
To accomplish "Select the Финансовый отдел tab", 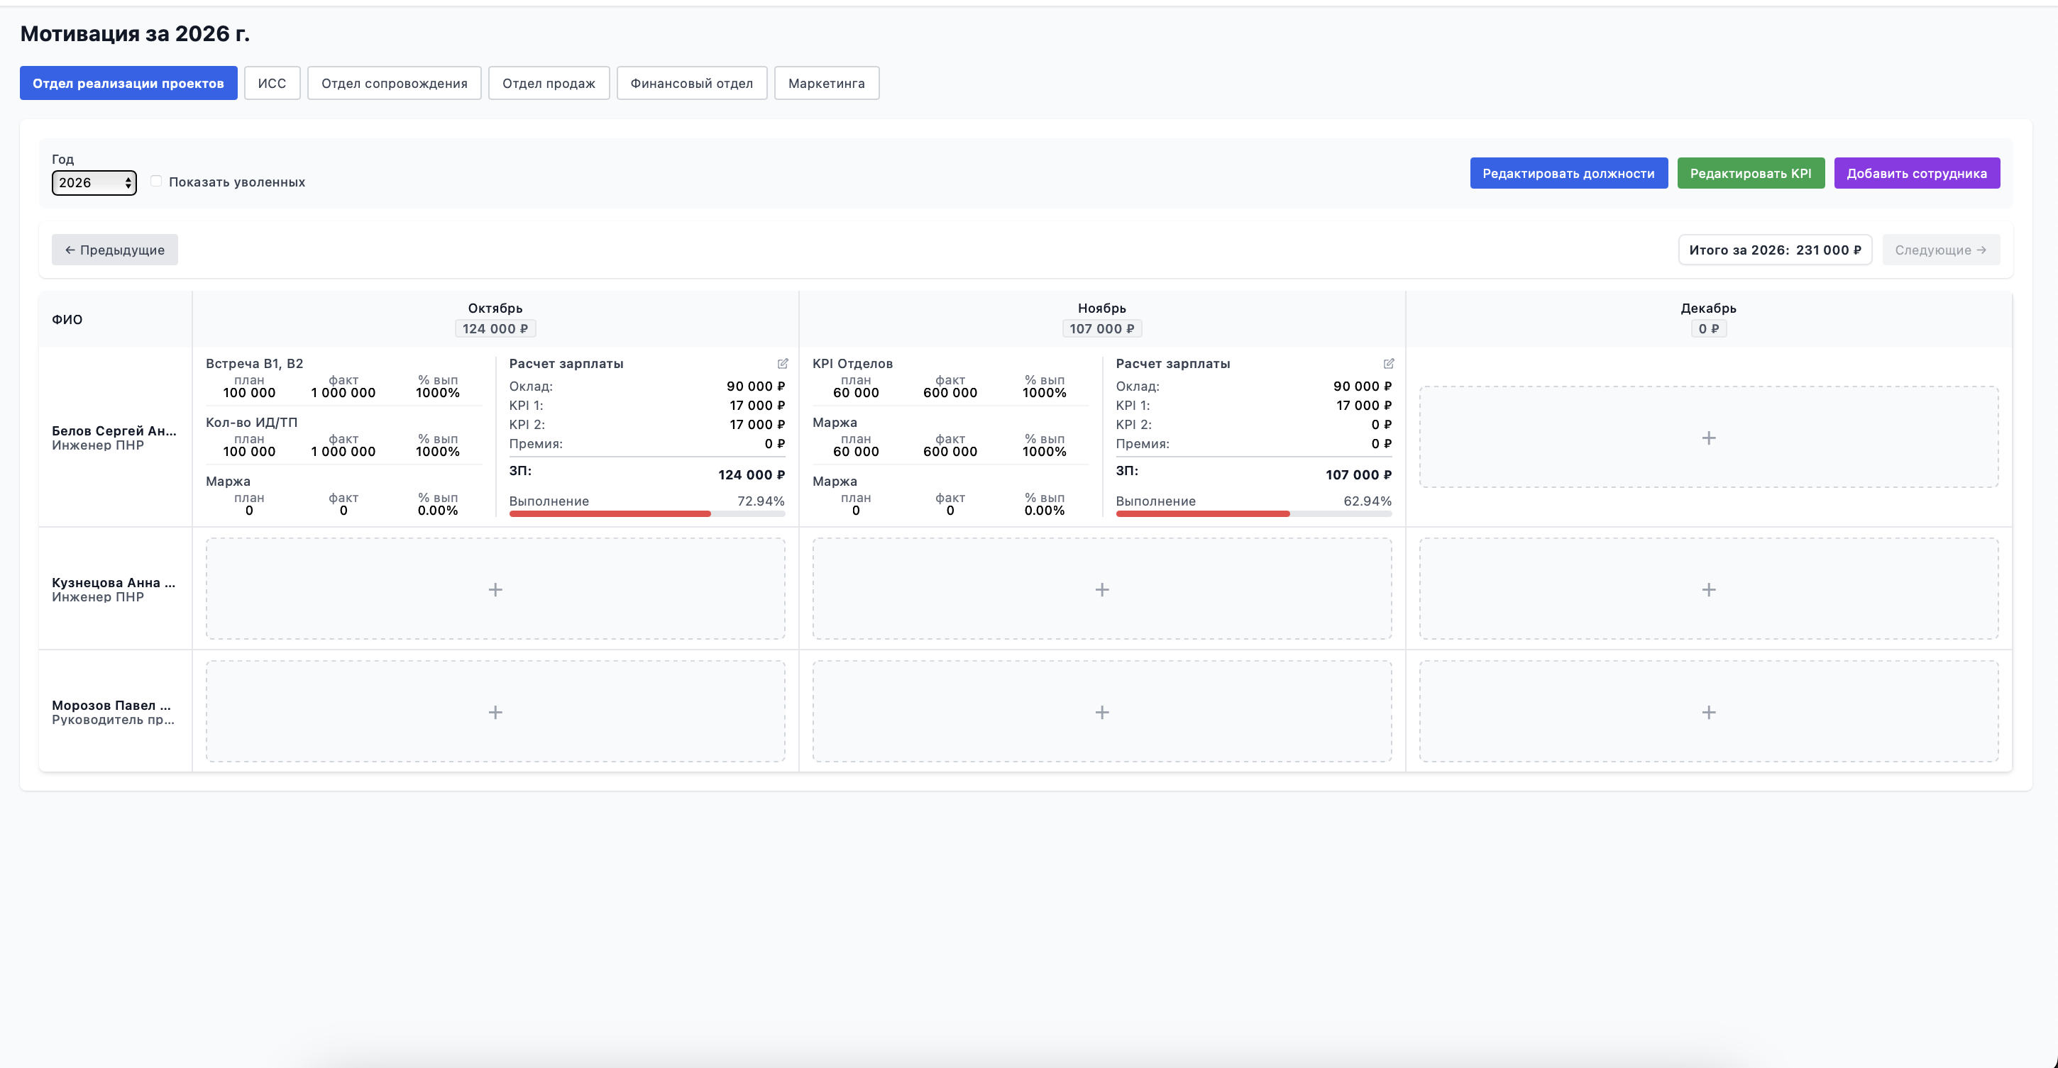I will [692, 83].
